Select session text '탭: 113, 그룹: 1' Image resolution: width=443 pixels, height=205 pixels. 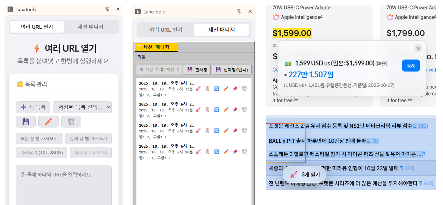(155, 158)
